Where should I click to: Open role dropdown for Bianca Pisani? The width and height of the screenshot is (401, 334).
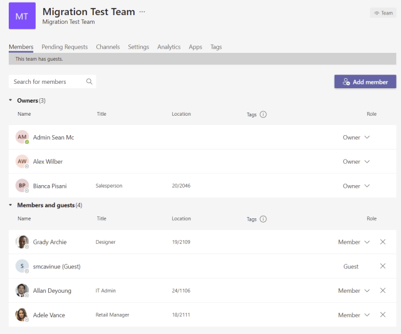pos(357,186)
